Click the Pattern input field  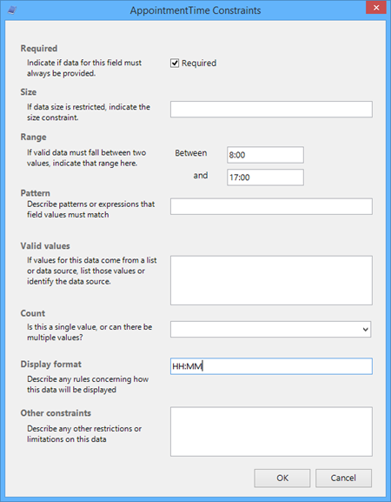click(271, 206)
